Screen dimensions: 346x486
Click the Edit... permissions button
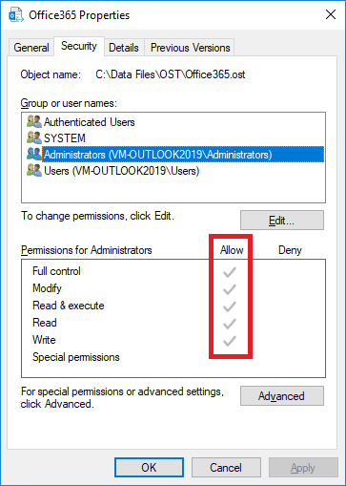pos(282,221)
